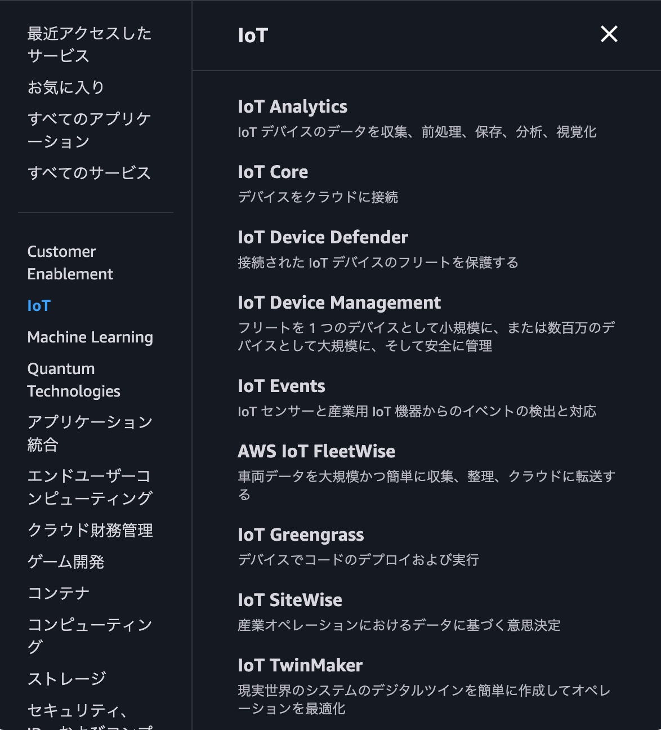The width and height of the screenshot is (661, 730).
Task: Open ゲーム開発 category
Action: click(66, 562)
